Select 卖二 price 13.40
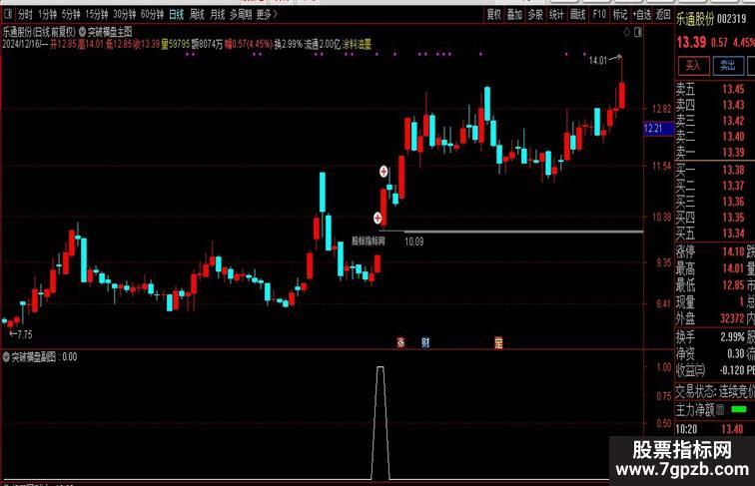 click(x=733, y=137)
